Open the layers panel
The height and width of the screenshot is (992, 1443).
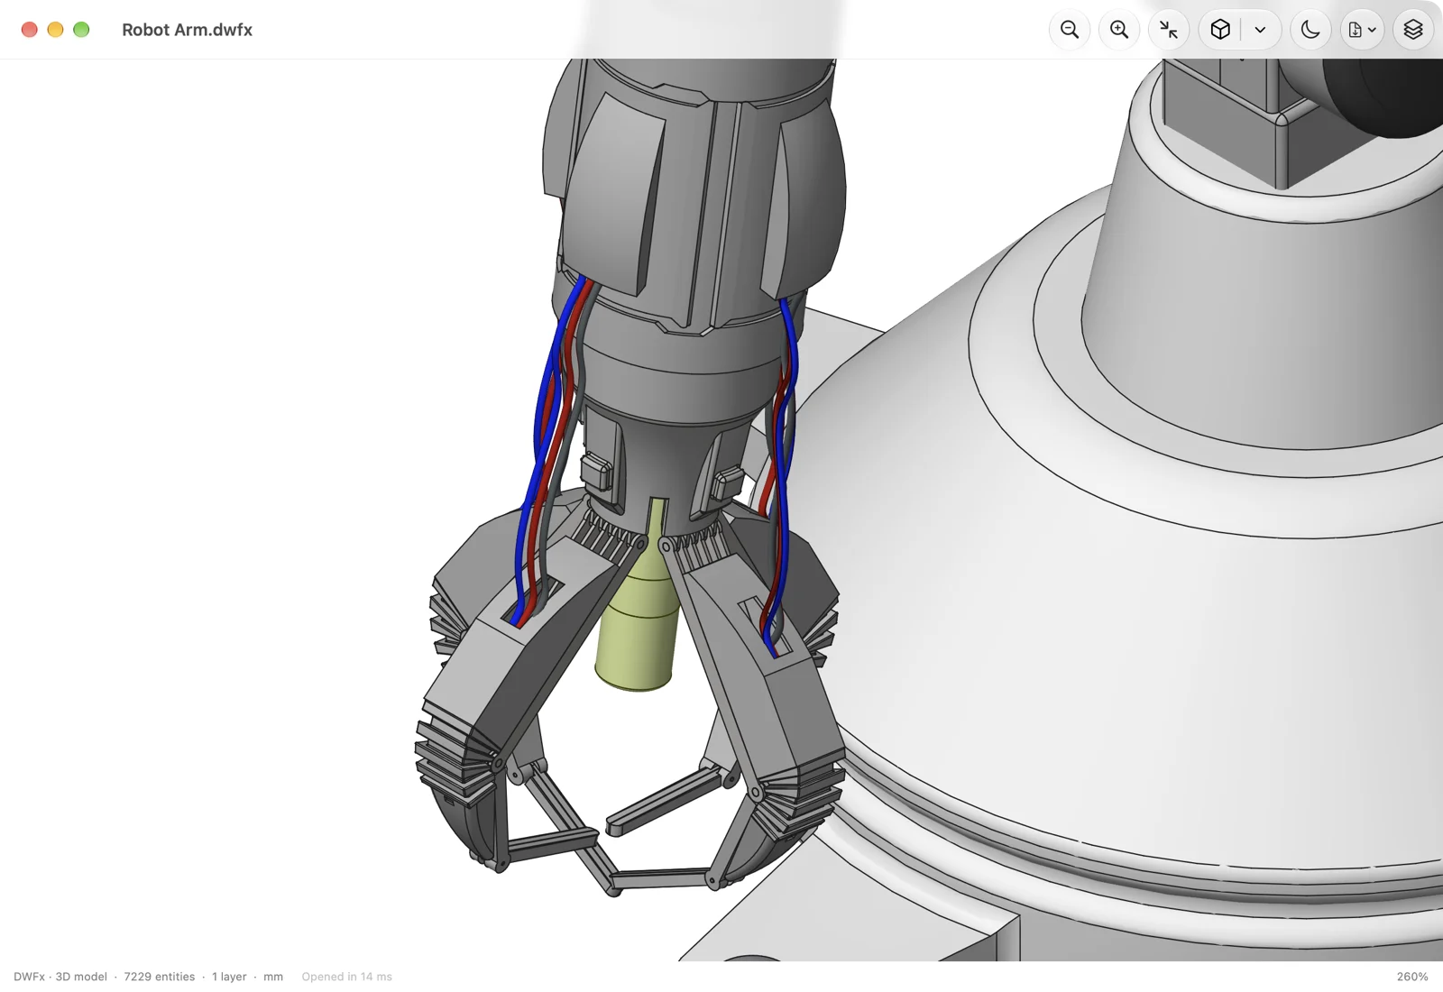pyautogui.click(x=1413, y=30)
